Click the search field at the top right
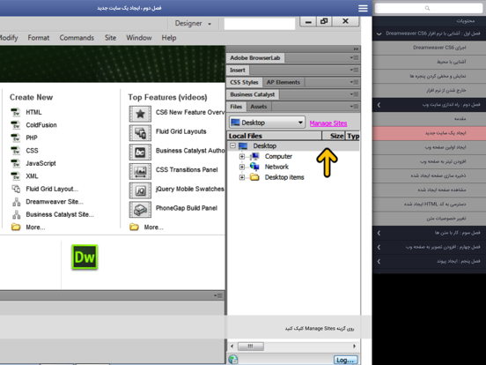 [x=429, y=8]
